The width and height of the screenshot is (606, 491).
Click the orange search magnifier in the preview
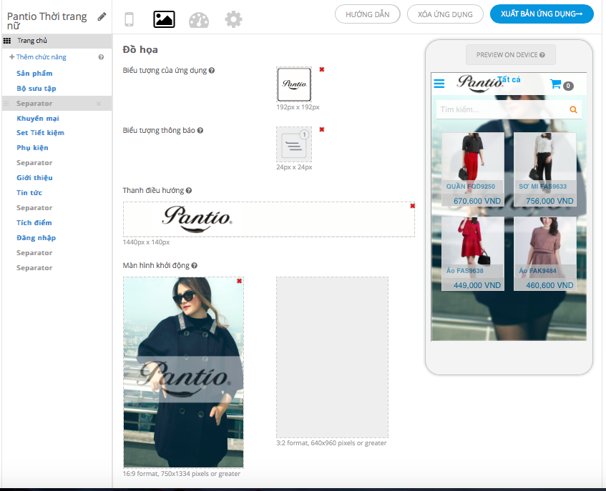tap(573, 109)
